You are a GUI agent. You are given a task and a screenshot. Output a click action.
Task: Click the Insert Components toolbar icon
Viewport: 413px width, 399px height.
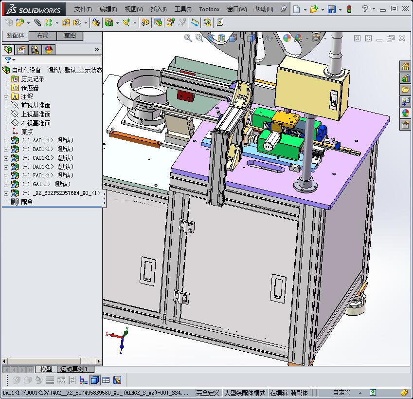tap(19, 23)
